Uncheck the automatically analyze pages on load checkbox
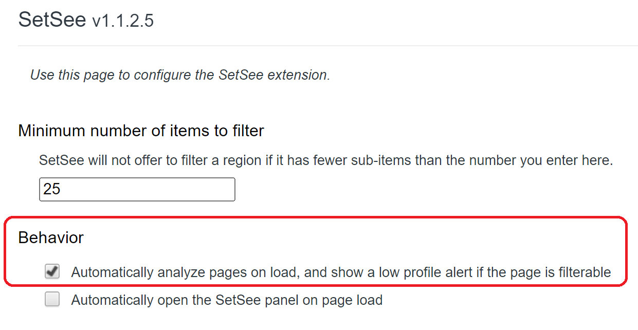Viewport: 638px width, 330px height. click(x=52, y=271)
